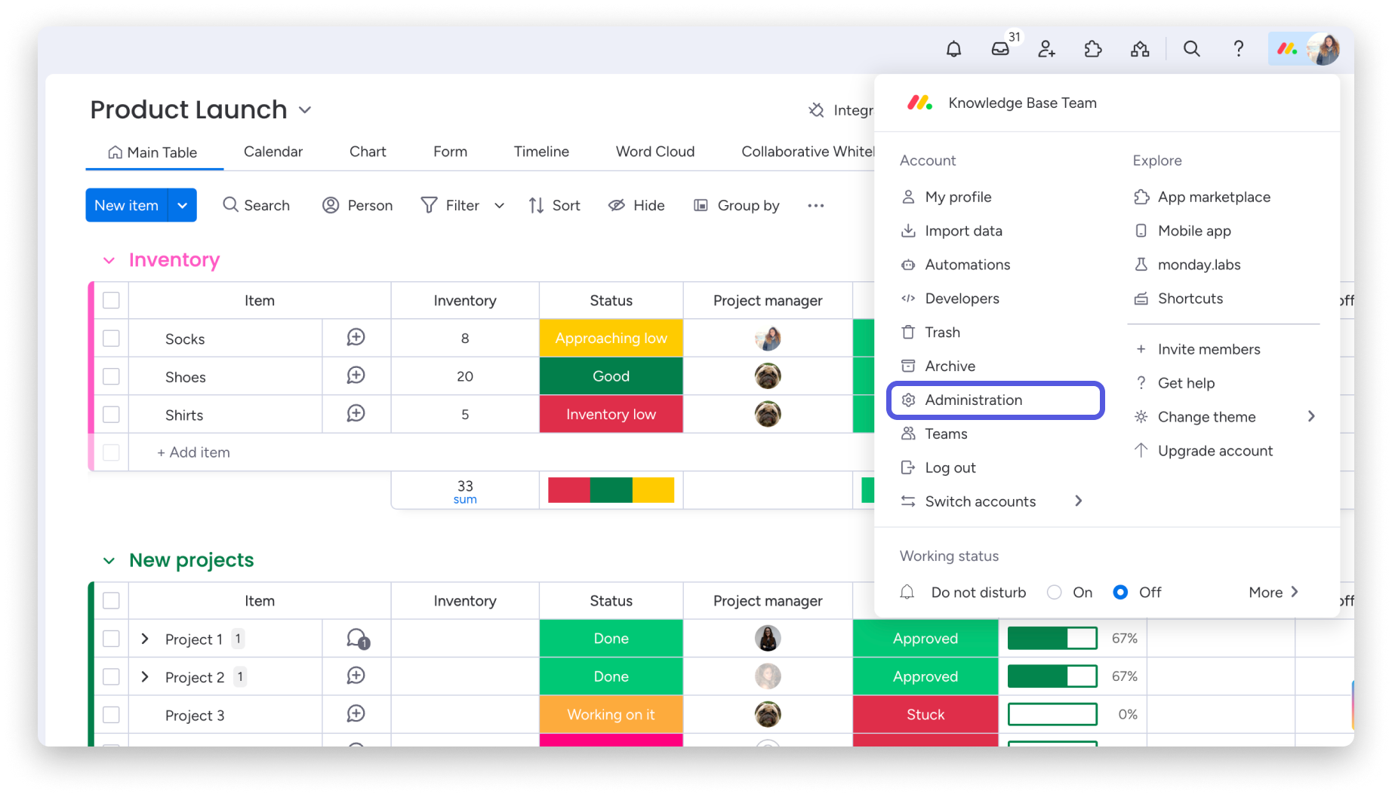Open the New item dropdown arrow

click(x=182, y=205)
